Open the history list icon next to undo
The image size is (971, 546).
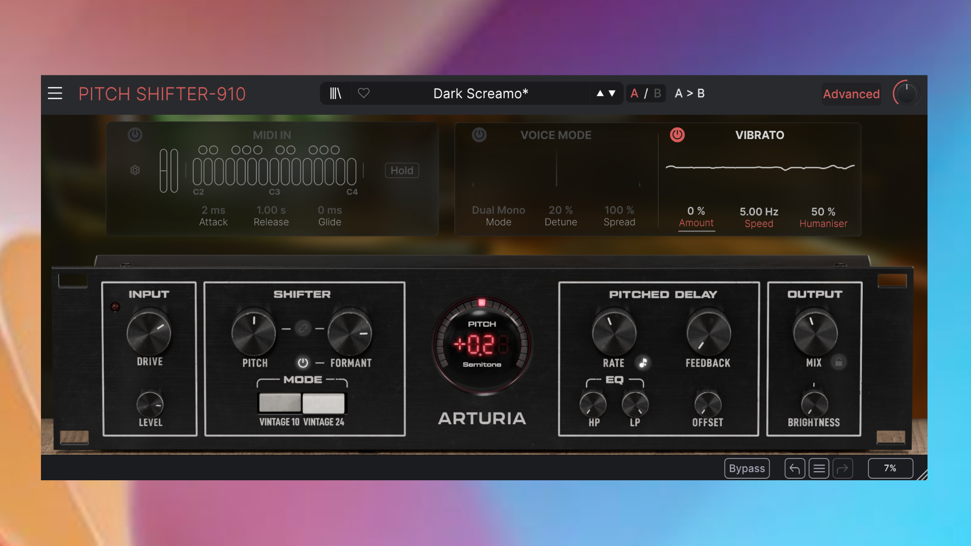819,468
